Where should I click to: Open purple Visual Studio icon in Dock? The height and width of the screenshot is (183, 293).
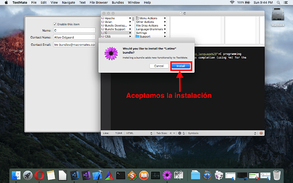(86, 175)
